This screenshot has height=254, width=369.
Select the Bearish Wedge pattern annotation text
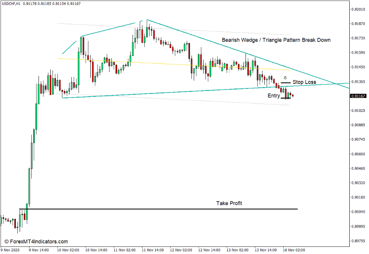276,40
